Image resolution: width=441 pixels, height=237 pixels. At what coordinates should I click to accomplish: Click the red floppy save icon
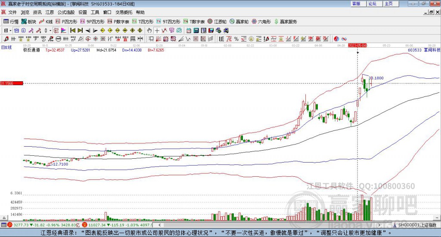(211, 31)
